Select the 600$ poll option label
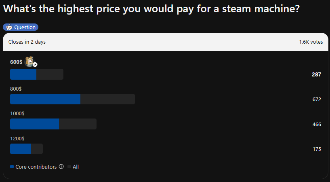 click(x=16, y=62)
